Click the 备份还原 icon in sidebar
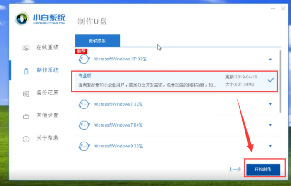Viewport: 291px width, 186px height. click(x=26, y=93)
